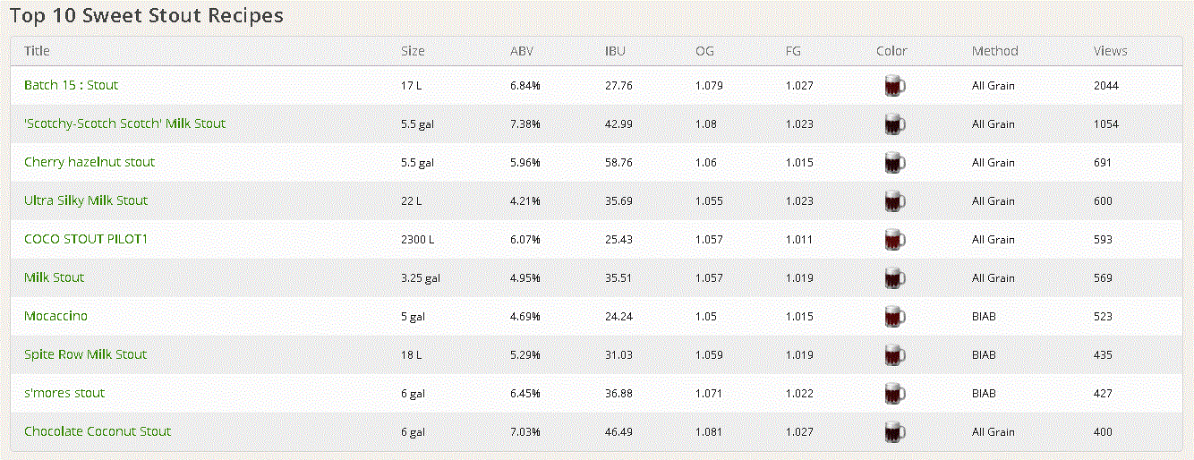Click the color mug icon in Cherry hazelnut stout row

894,163
